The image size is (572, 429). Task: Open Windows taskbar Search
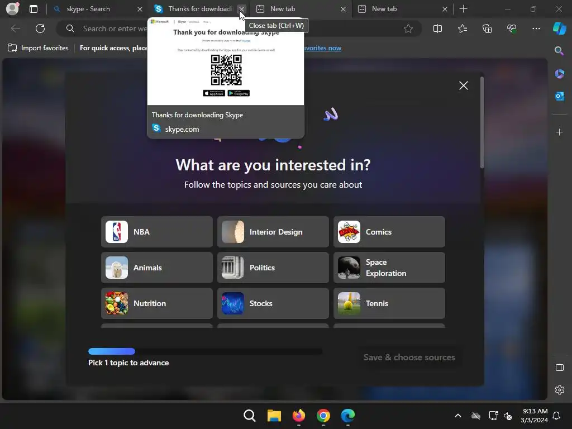tap(250, 416)
